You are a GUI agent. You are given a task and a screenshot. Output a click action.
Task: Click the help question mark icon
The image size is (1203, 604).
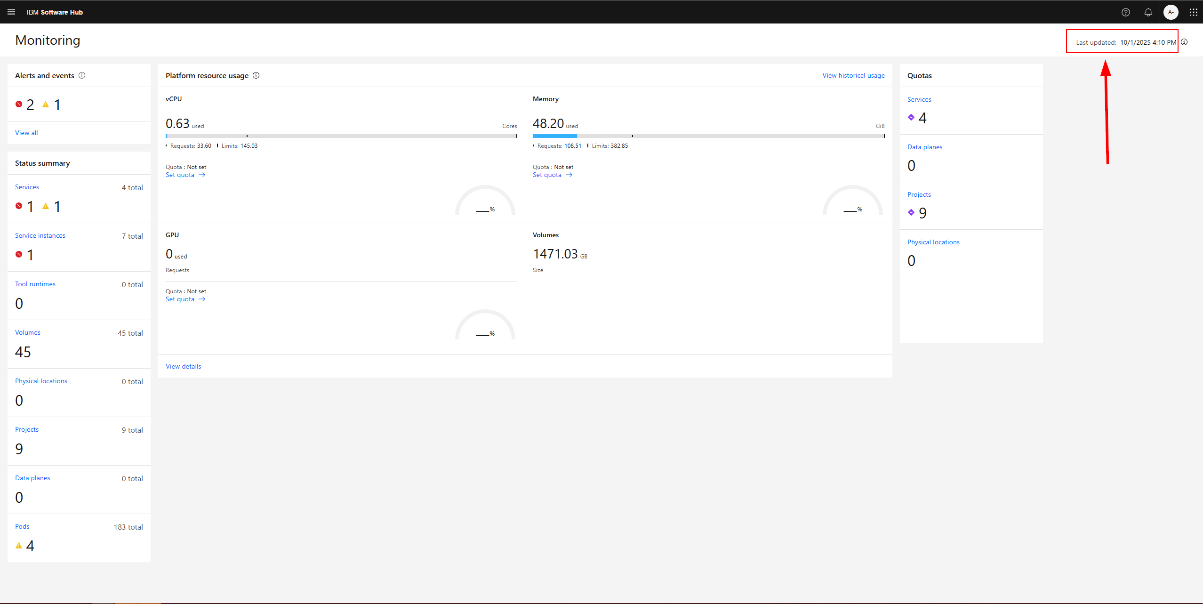pyautogui.click(x=1125, y=12)
